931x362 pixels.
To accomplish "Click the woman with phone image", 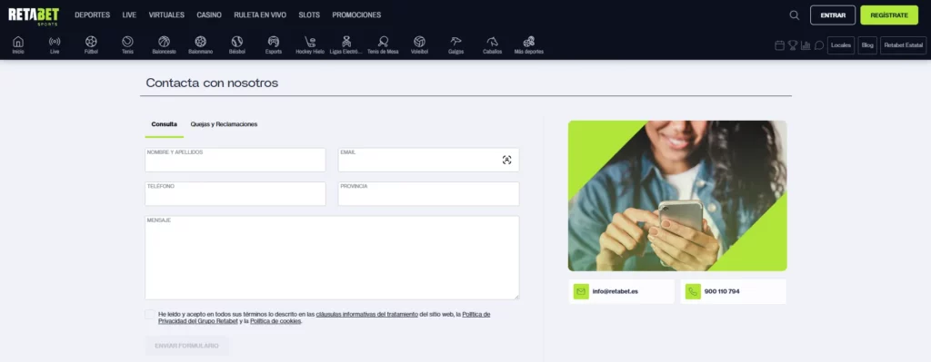I will pos(677,196).
